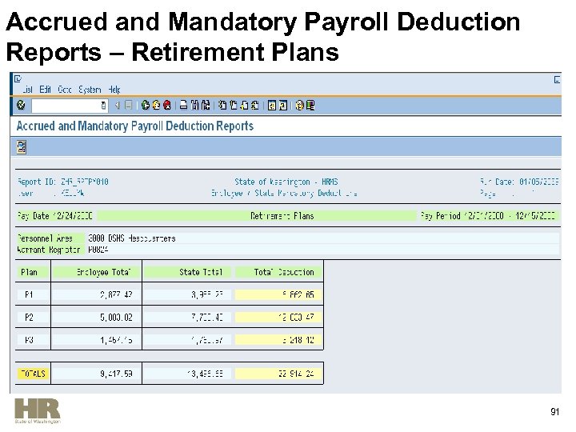
Task: Click inside the SAP command field
Action: 66,106
